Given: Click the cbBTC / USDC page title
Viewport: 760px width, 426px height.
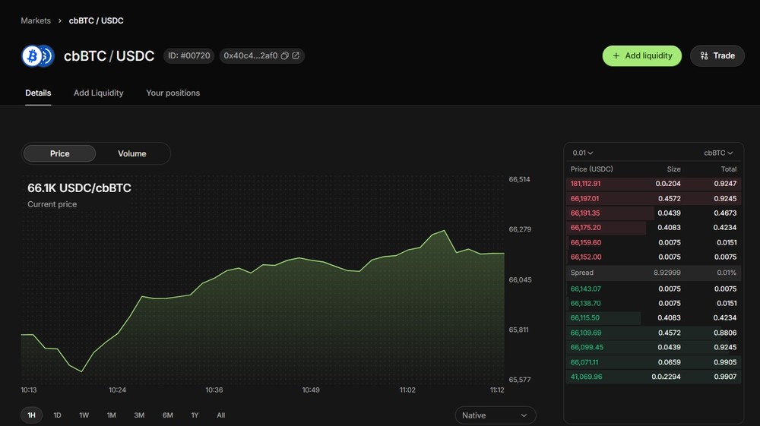Looking at the screenshot, I should 109,56.
